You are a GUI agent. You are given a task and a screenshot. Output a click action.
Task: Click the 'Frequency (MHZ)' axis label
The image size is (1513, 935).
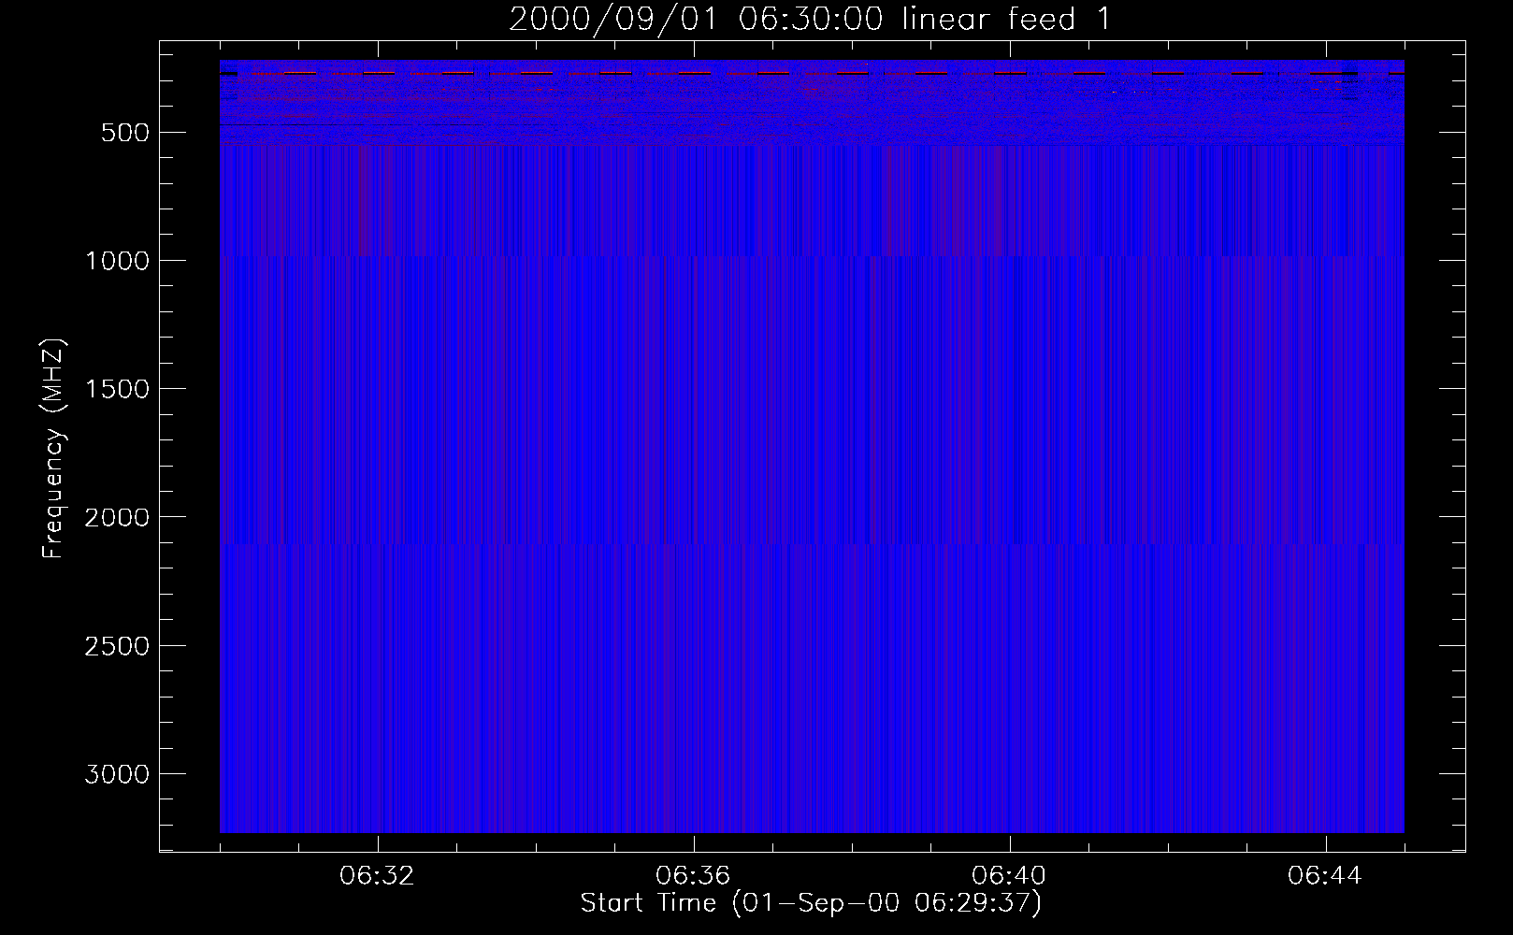53,449
